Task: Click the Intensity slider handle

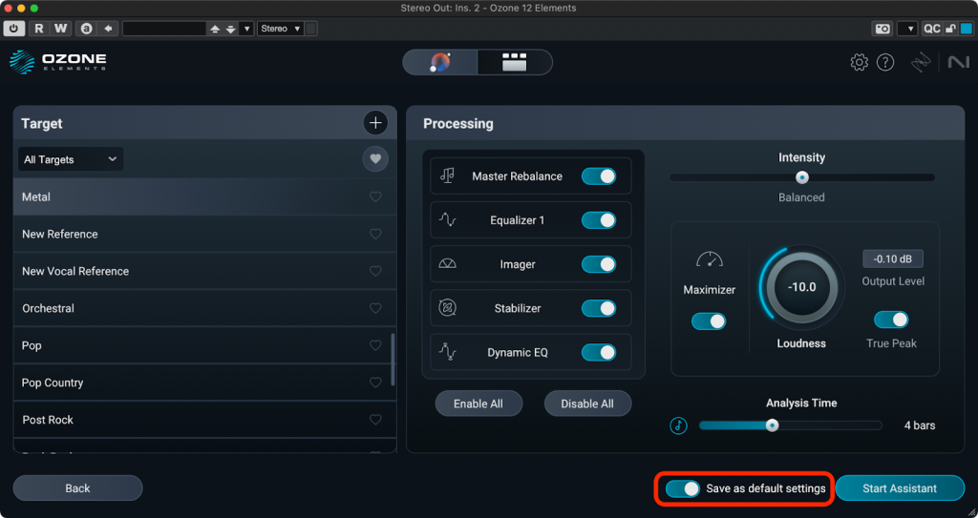Action: 802,177
